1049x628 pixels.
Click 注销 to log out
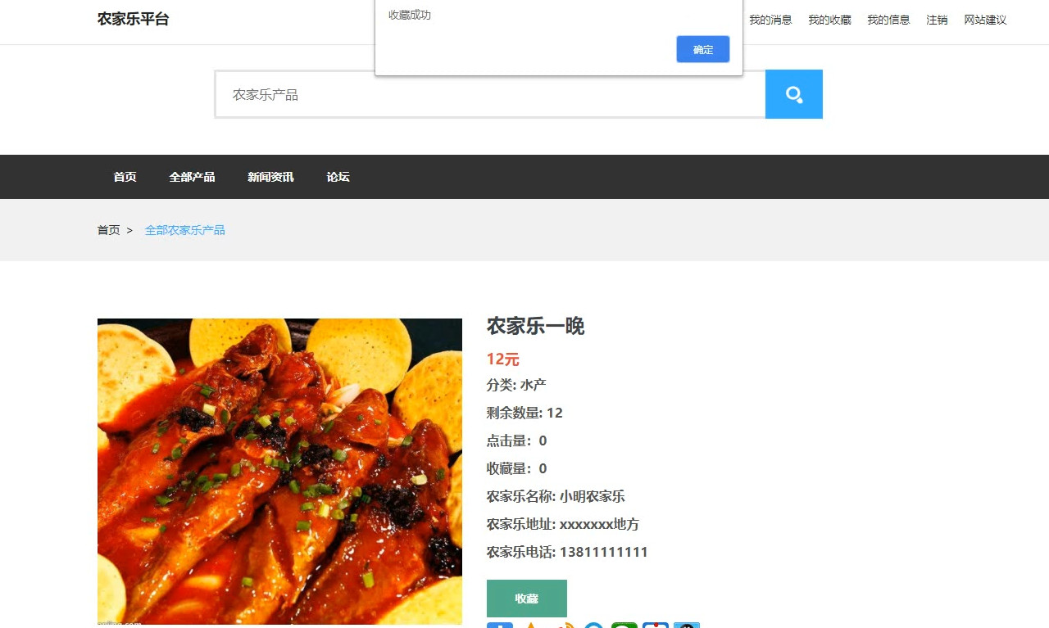[937, 20]
